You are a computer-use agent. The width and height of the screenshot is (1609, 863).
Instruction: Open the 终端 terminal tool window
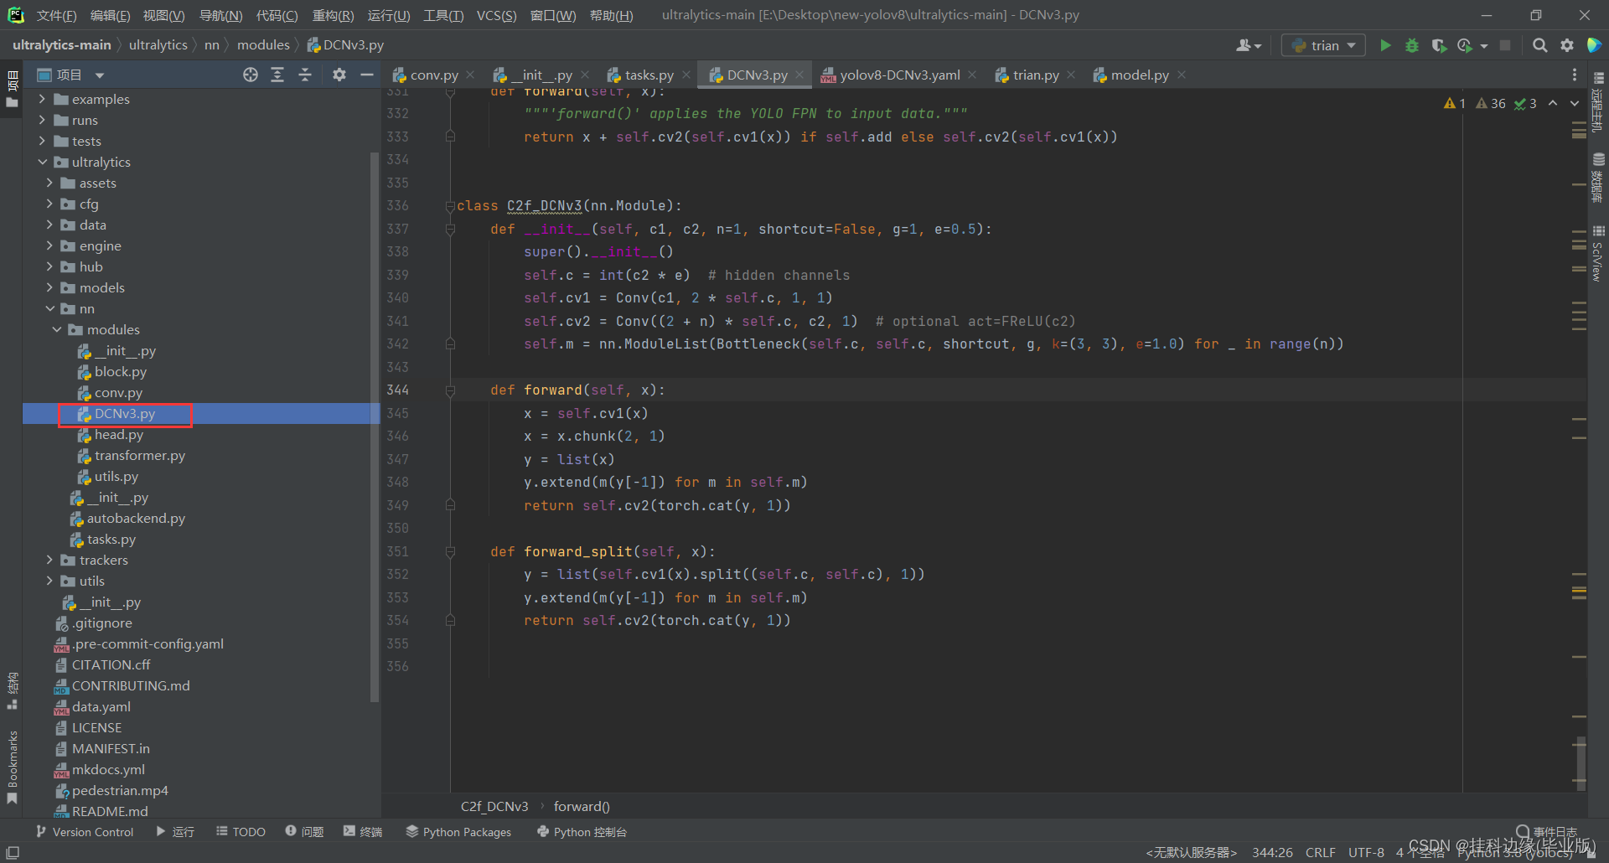point(363,831)
